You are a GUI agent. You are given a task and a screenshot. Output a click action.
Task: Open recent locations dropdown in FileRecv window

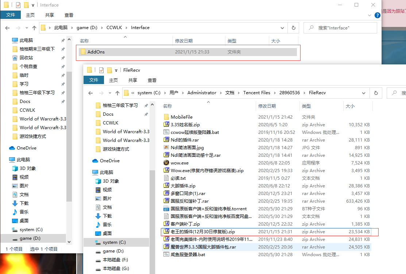click(x=109, y=93)
